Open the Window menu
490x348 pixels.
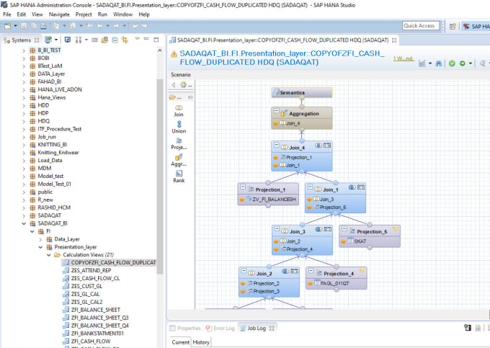(x=122, y=14)
